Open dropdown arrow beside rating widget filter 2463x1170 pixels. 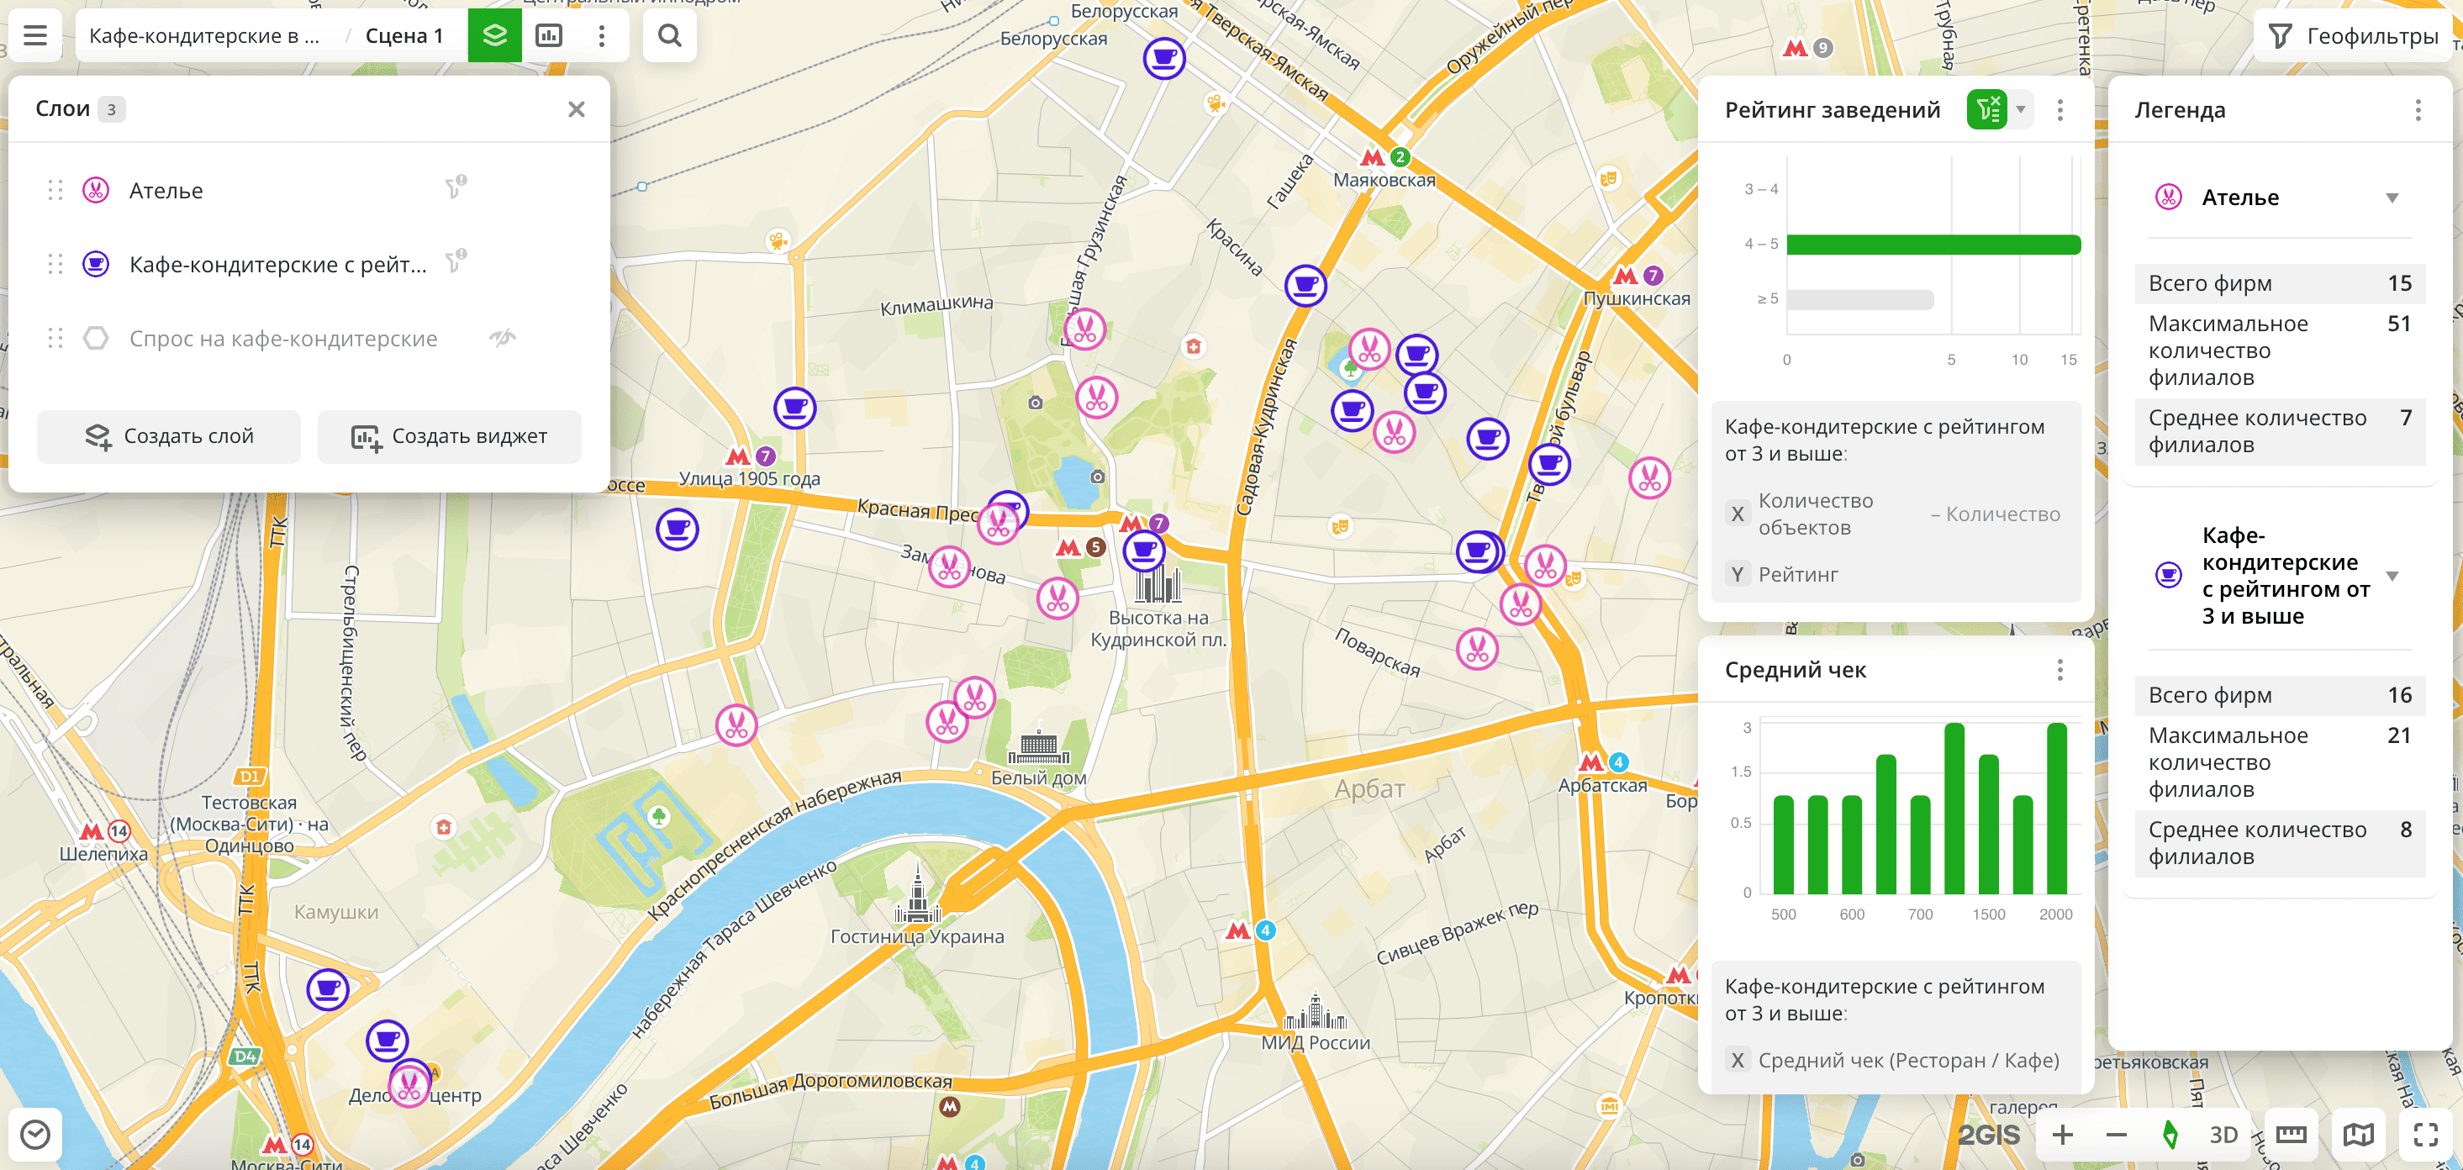(x=2020, y=110)
